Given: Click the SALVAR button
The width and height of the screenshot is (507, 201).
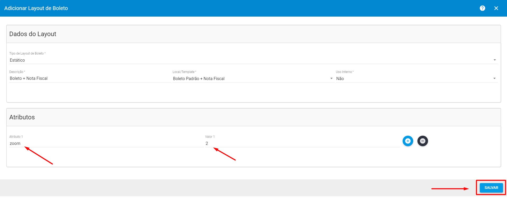Looking at the screenshot, I should (491, 188).
